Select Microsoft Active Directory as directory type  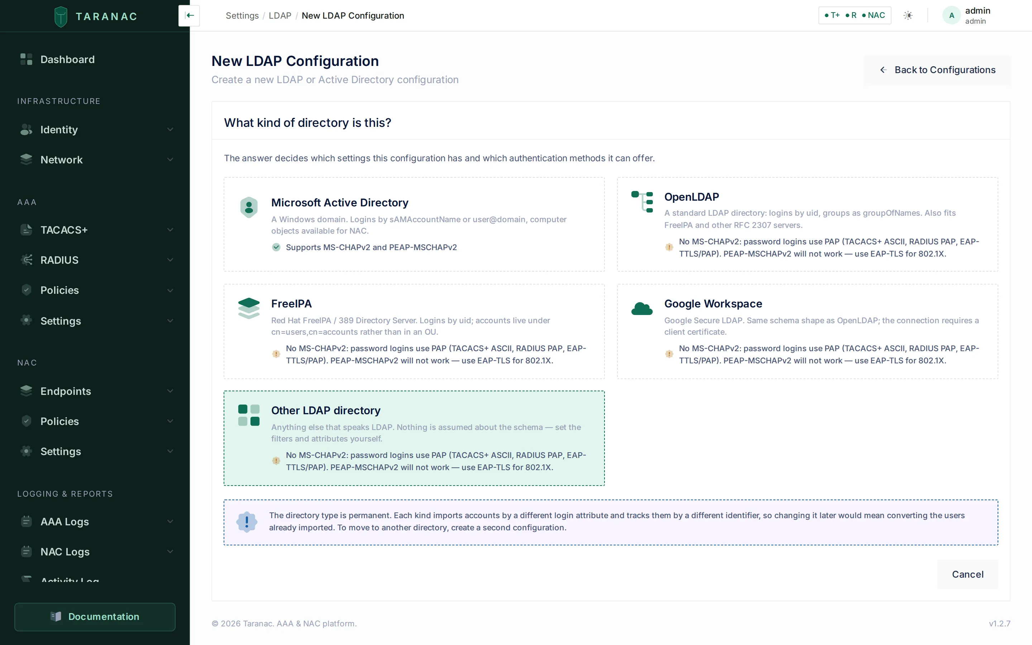point(414,224)
